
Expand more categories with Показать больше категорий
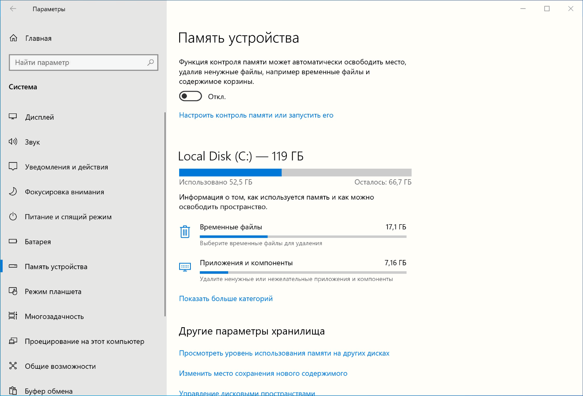(225, 298)
